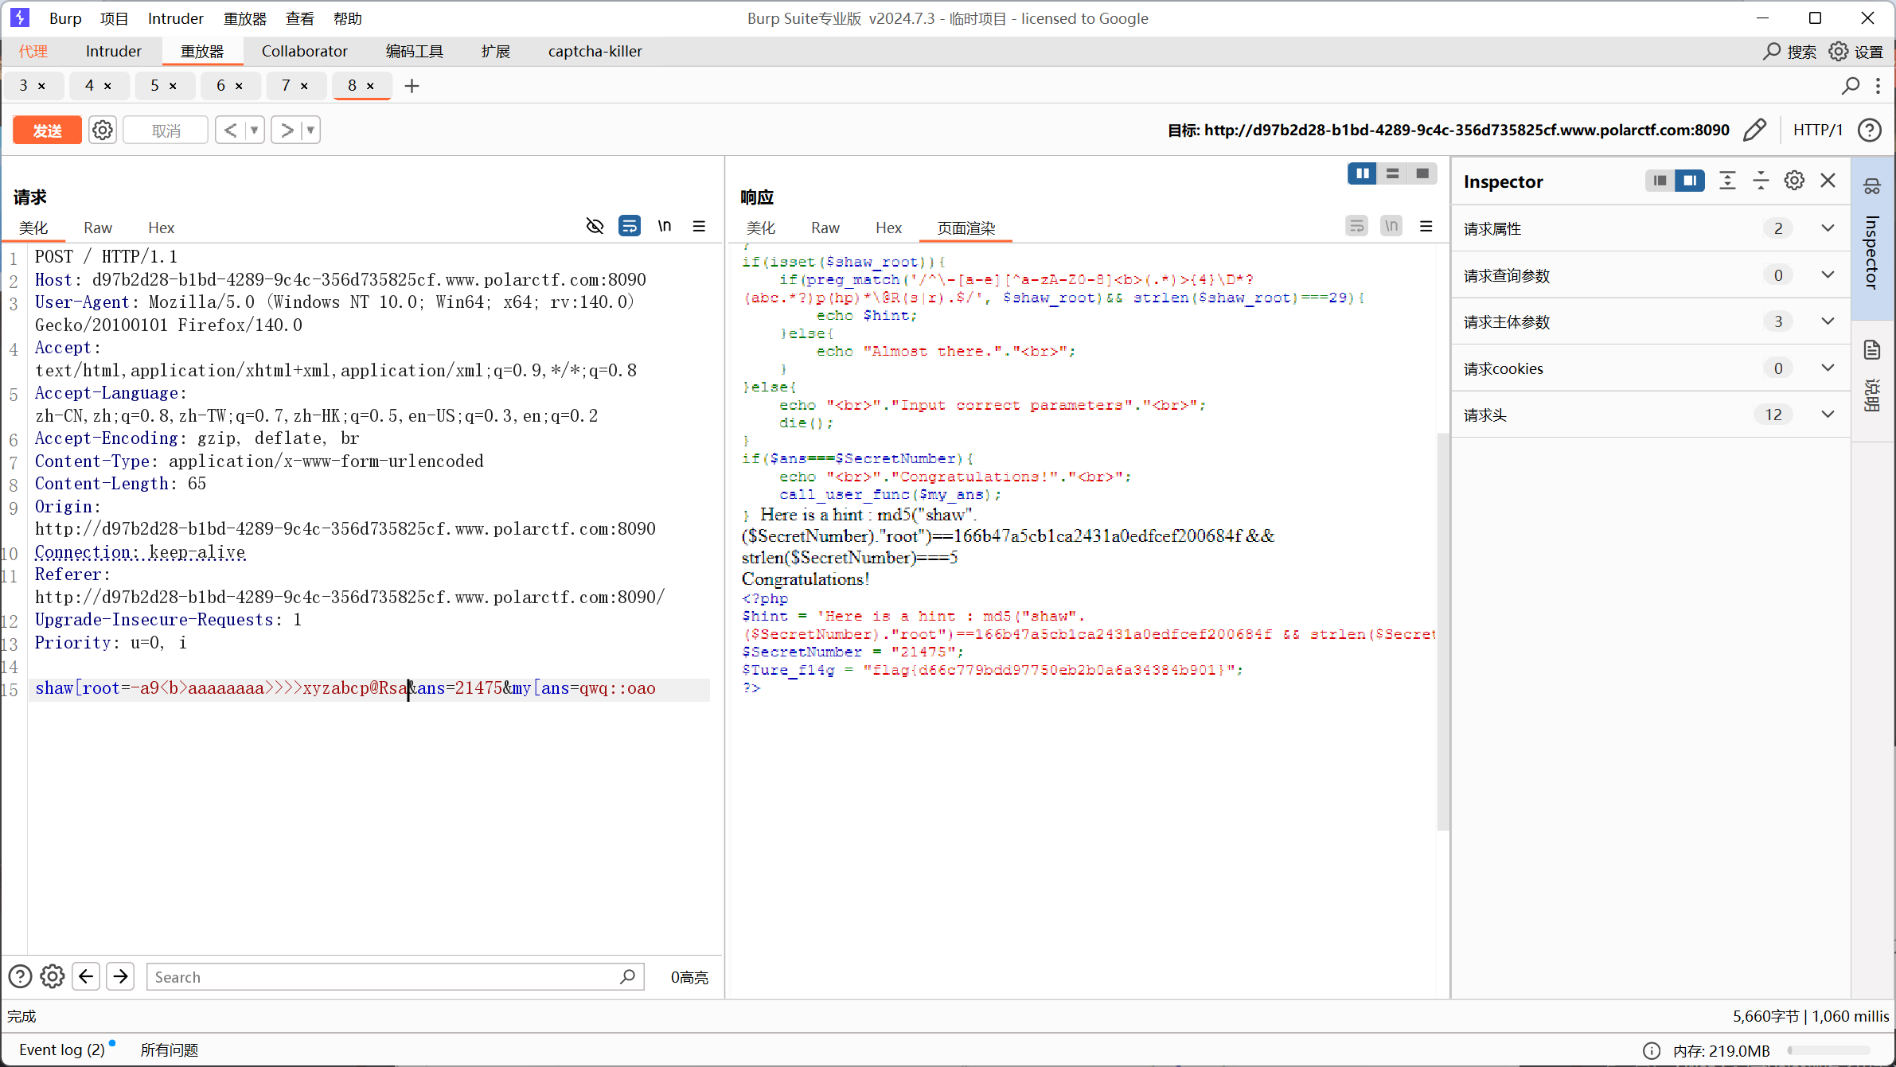
Task: Toggle line wrap in the request editor
Action: point(629,226)
